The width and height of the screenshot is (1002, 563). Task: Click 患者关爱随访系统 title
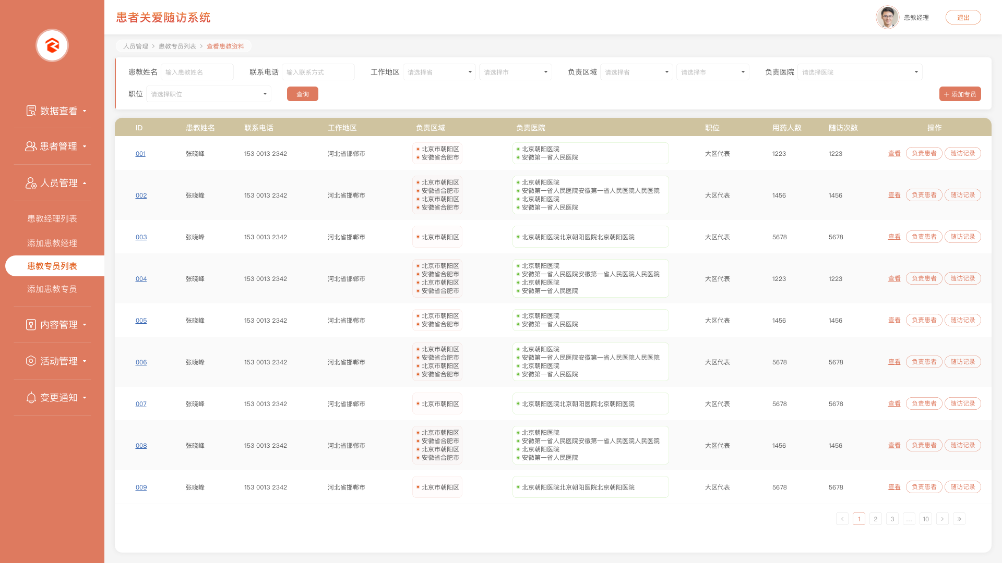(x=163, y=18)
